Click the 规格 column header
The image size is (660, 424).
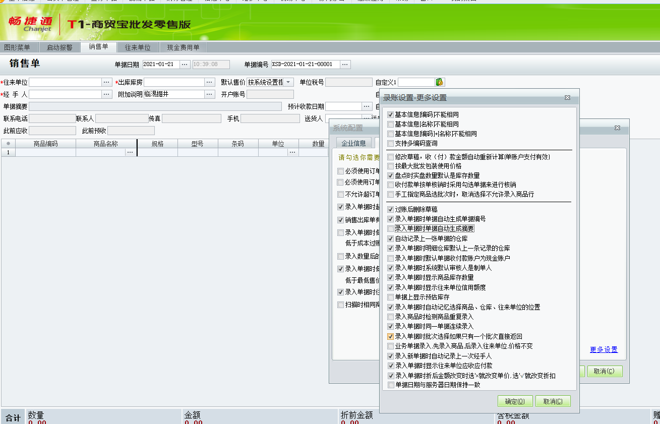pyautogui.click(x=157, y=144)
